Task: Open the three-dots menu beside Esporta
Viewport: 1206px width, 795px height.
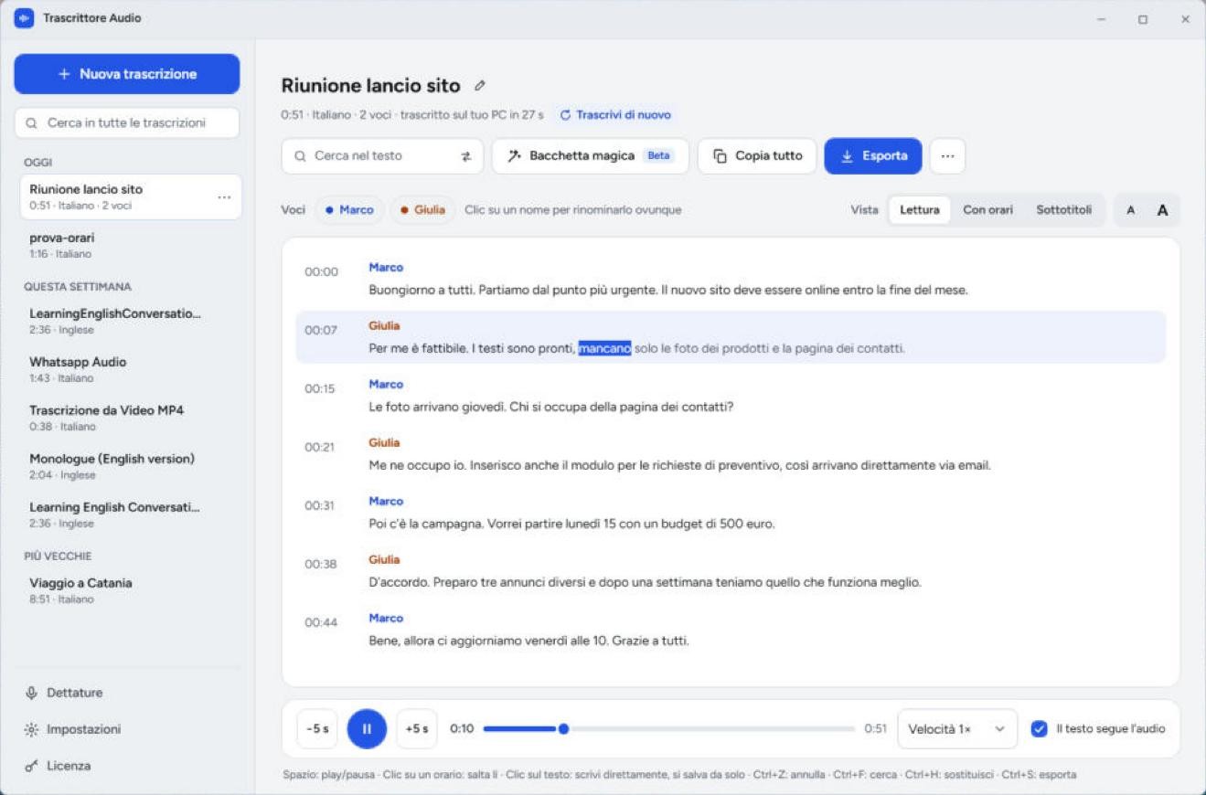Action: click(x=947, y=156)
